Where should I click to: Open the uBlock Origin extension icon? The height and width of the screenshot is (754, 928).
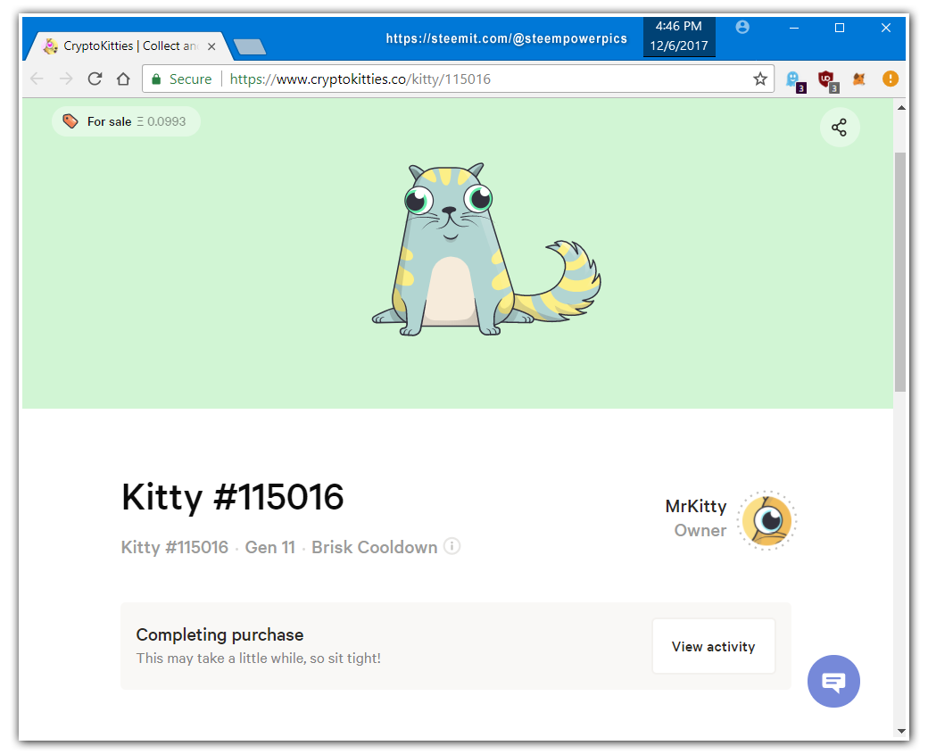pos(827,80)
